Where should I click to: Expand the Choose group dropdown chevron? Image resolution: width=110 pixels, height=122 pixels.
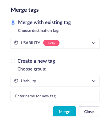(x=94, y=81)
